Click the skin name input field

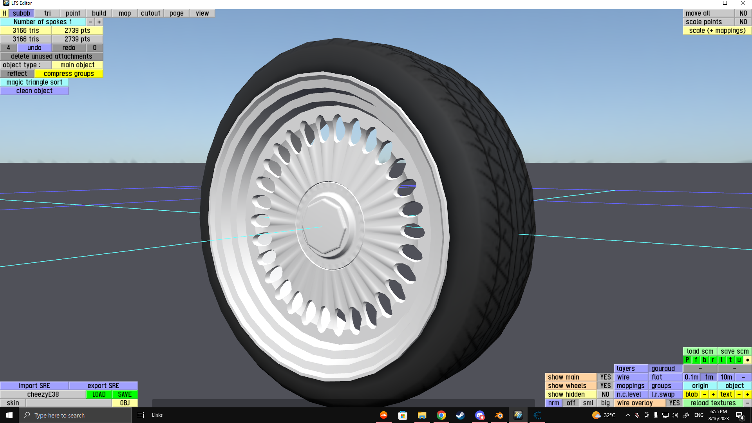tap(69, 403)
